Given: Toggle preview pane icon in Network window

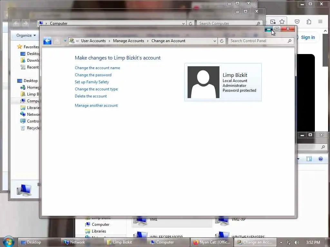Looking at the screenshot, I should [309, 159].
